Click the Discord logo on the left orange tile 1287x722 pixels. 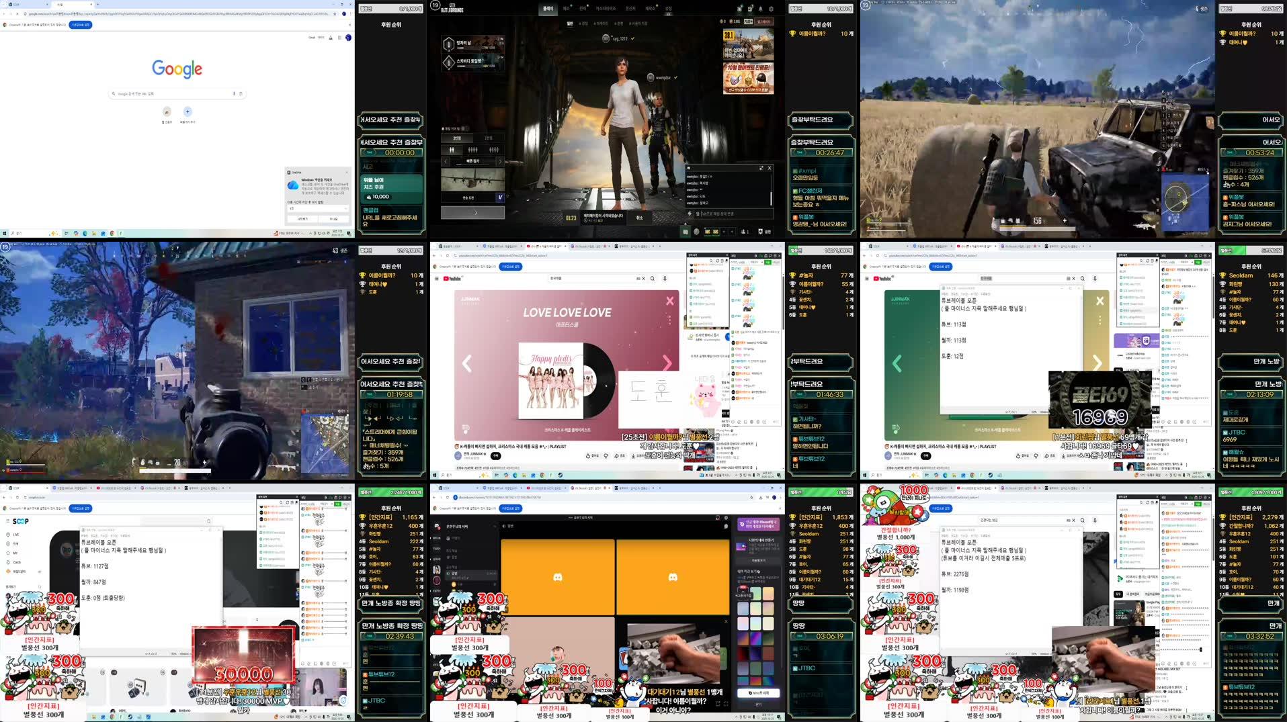(557, 577)
